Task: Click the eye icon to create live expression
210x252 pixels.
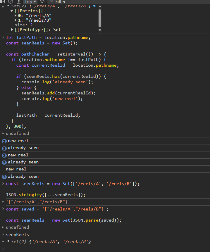Action: (42, 1)
